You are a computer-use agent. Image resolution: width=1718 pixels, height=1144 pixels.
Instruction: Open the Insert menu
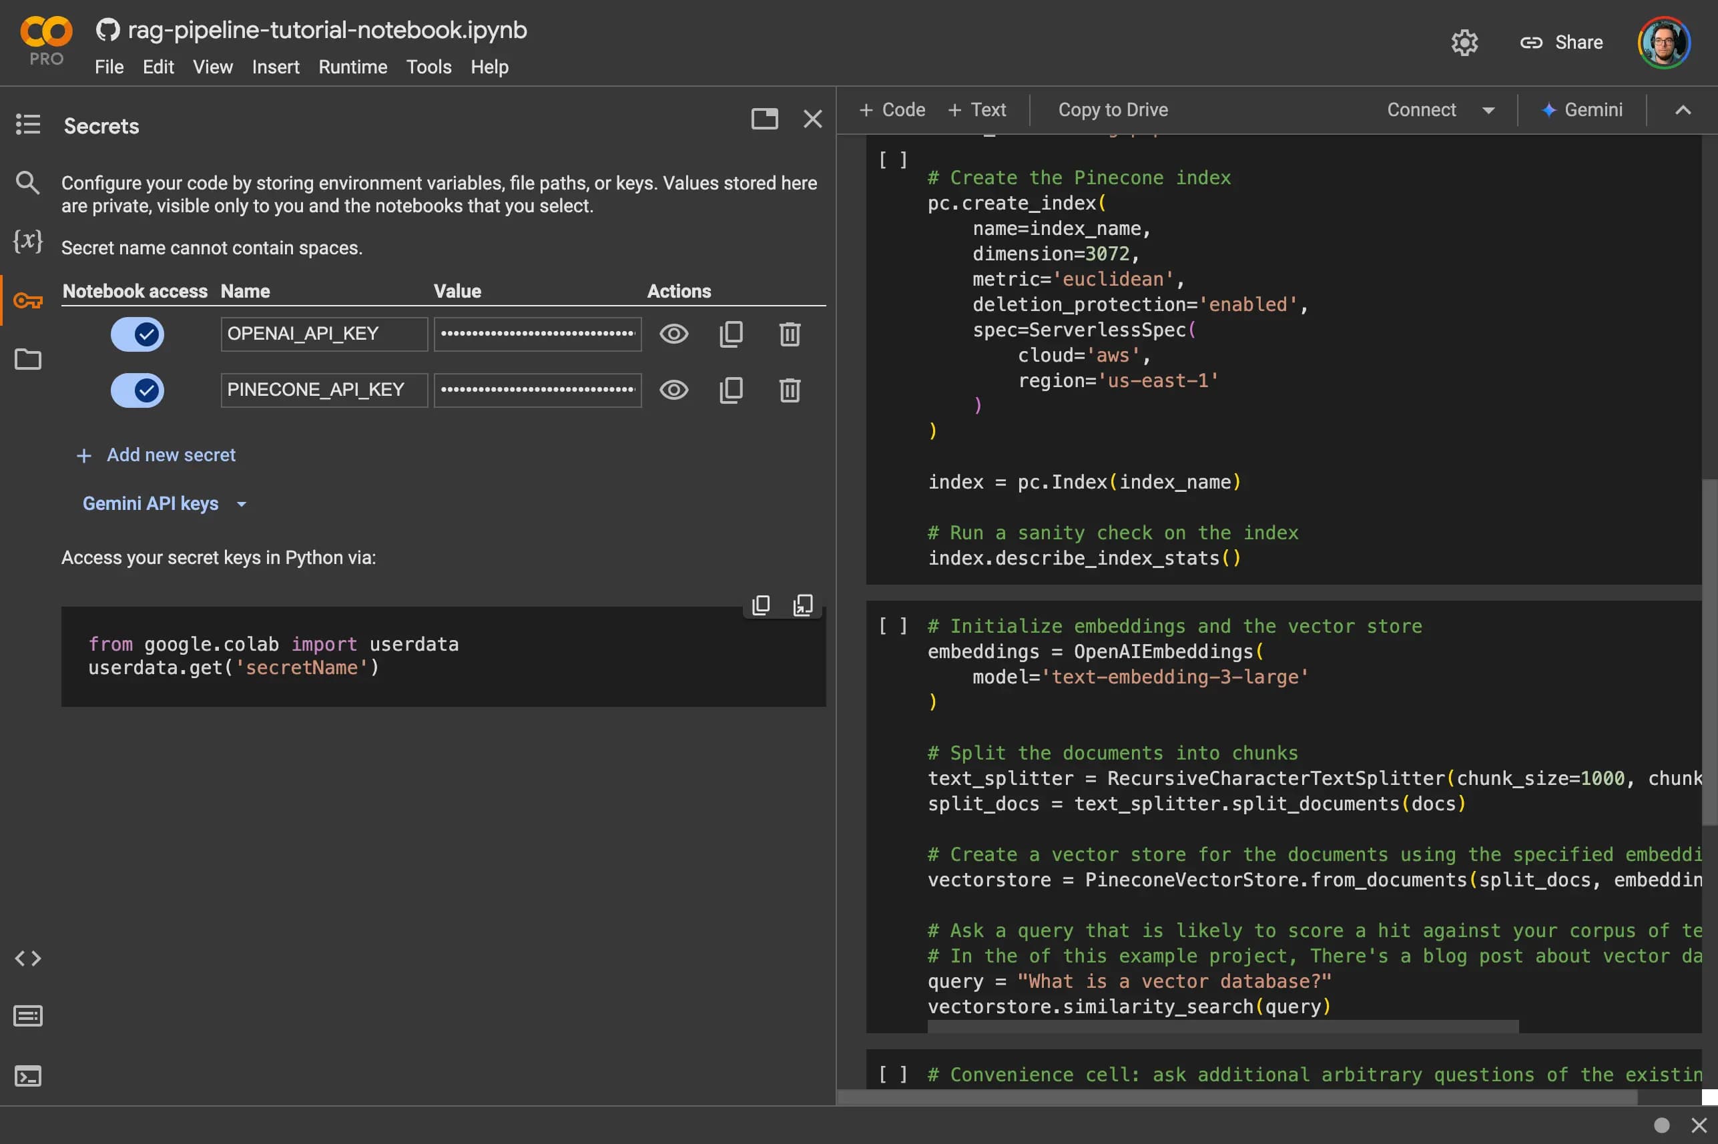(x=275, y=67)
